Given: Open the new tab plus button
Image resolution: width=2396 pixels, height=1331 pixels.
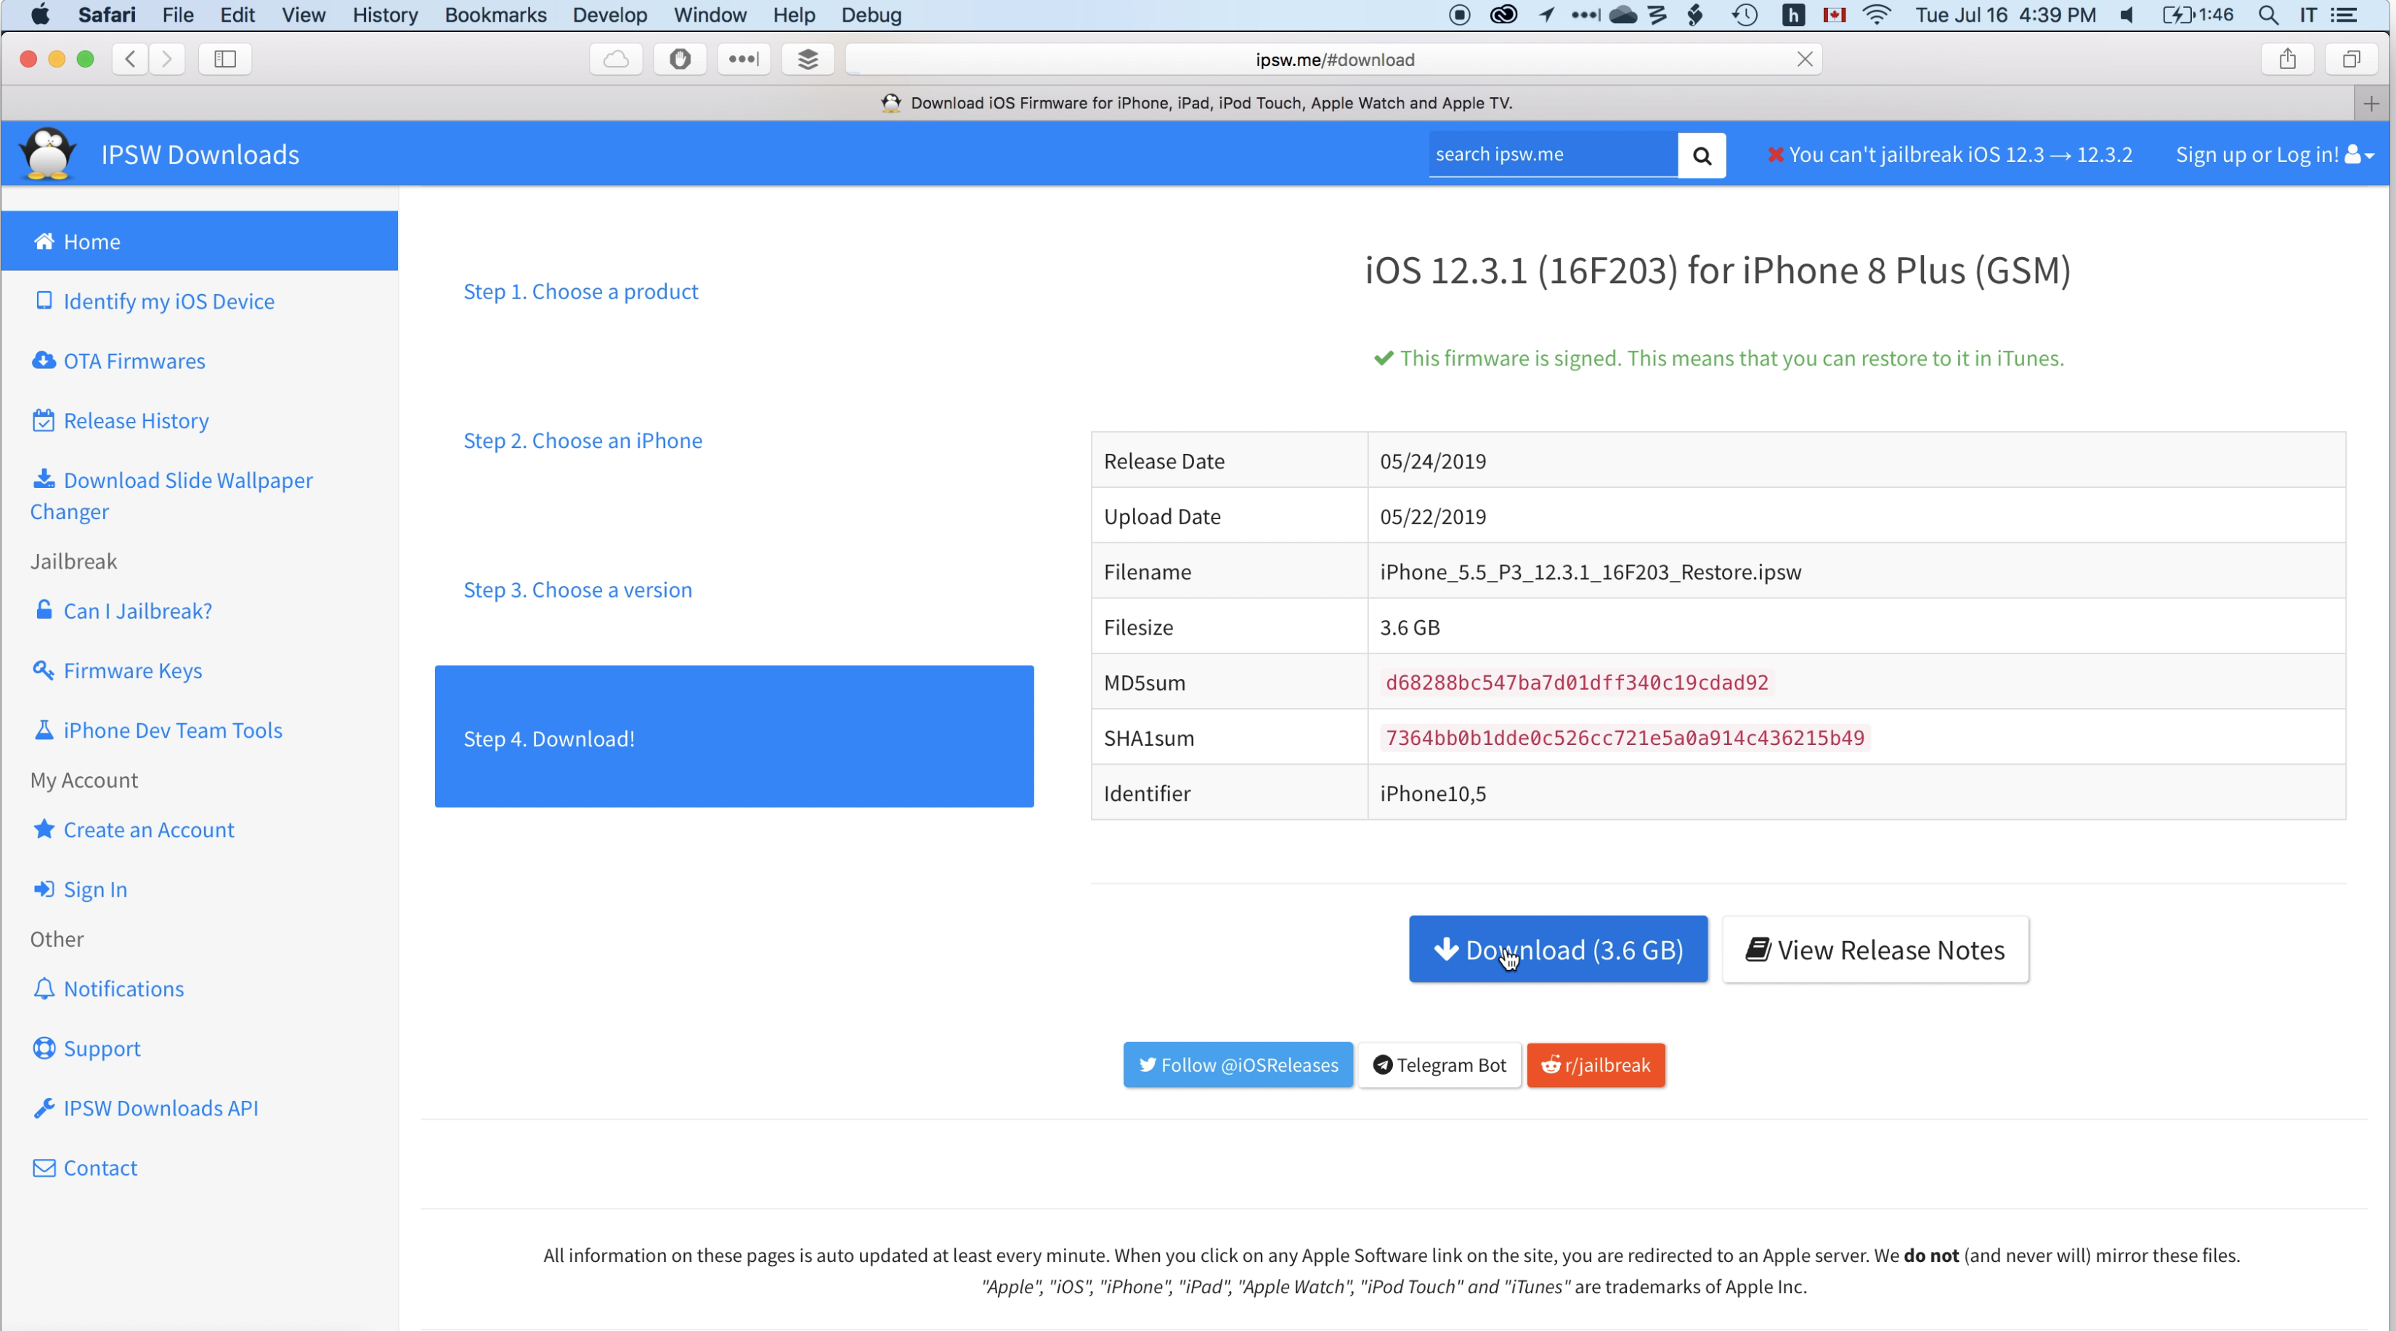Looking at the screenshot, I should pos(2370,103).
